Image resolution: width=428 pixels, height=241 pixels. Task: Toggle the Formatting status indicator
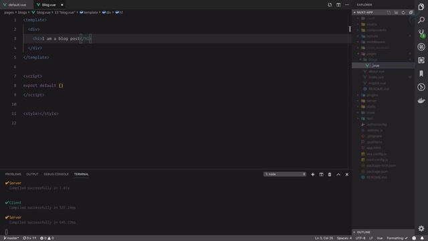click(397, 238)
